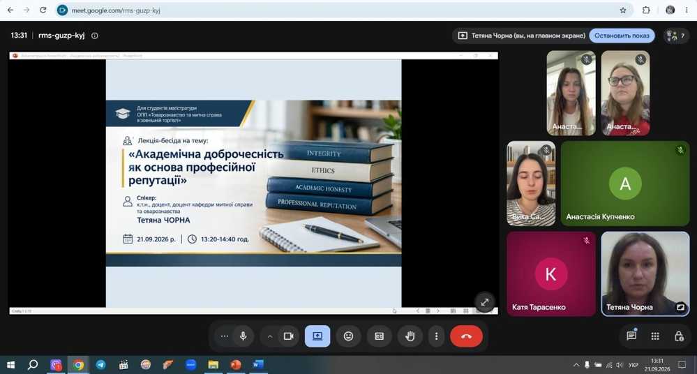
Task: Open the participants list showing 7
Action: click(x=675, y=36)
